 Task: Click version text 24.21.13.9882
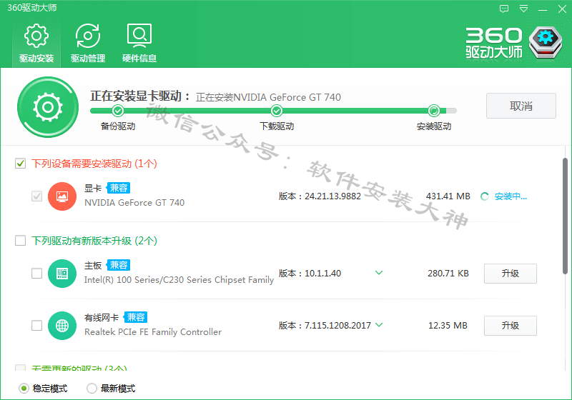332,196
